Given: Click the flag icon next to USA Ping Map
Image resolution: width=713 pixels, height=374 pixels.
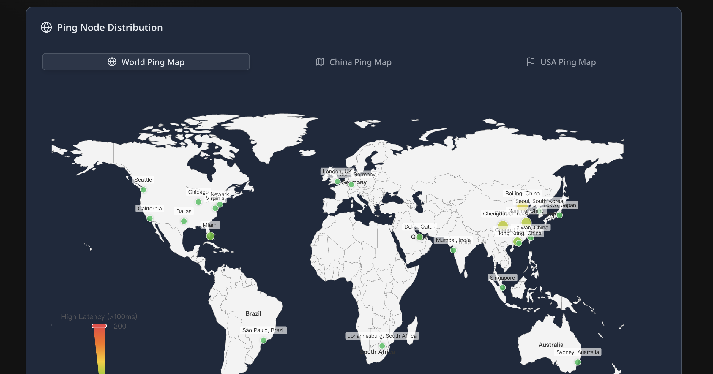Looking at the screenshot, I should tap(531, 62).
